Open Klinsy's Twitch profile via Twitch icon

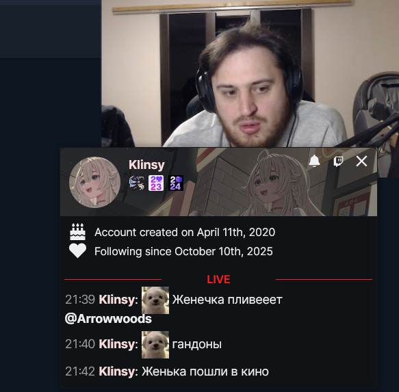[338, 161]
